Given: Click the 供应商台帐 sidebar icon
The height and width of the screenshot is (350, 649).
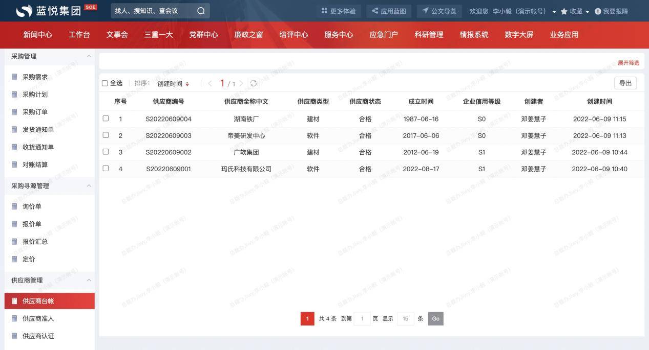Looking at the screenshot, I should (x=14, y=301).
